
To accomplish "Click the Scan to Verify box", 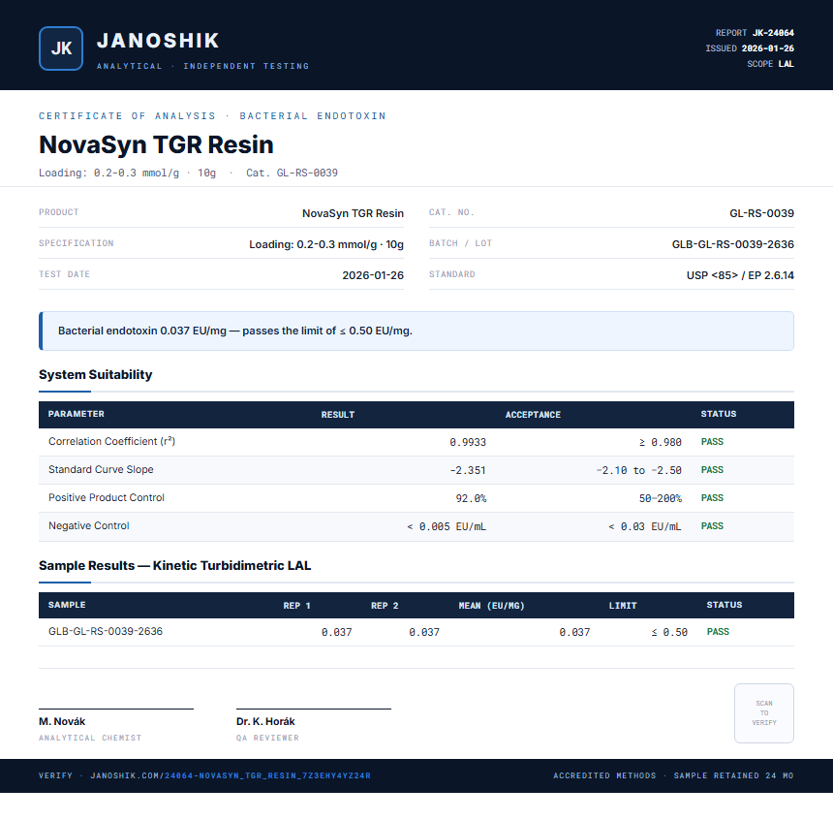I will pyautogui.click(x=764, y=713).
